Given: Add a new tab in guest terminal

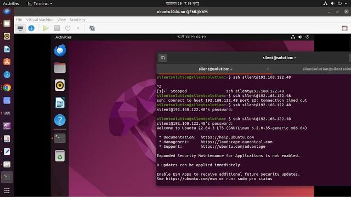Looking at the screenshot, I should pyautogui.click(x=162, y=58).
